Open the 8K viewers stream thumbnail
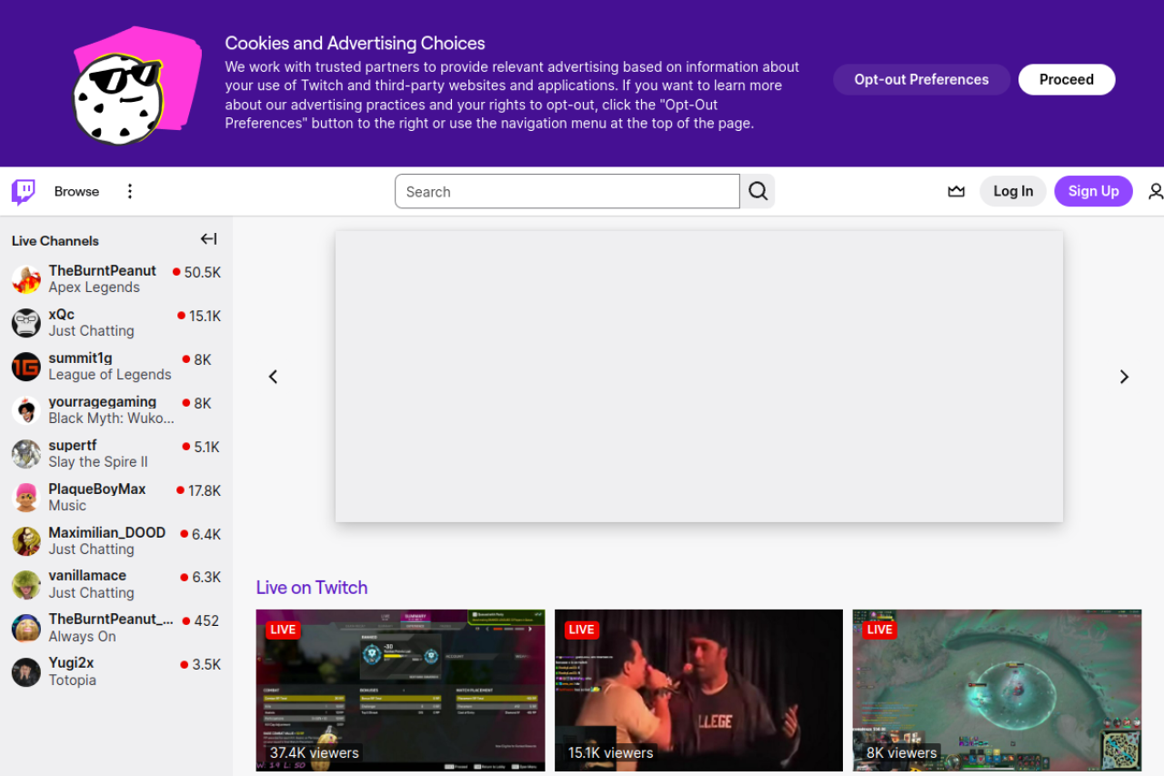Image resolution: width=1164 pixels, height=776 pixels. (997, 690)
